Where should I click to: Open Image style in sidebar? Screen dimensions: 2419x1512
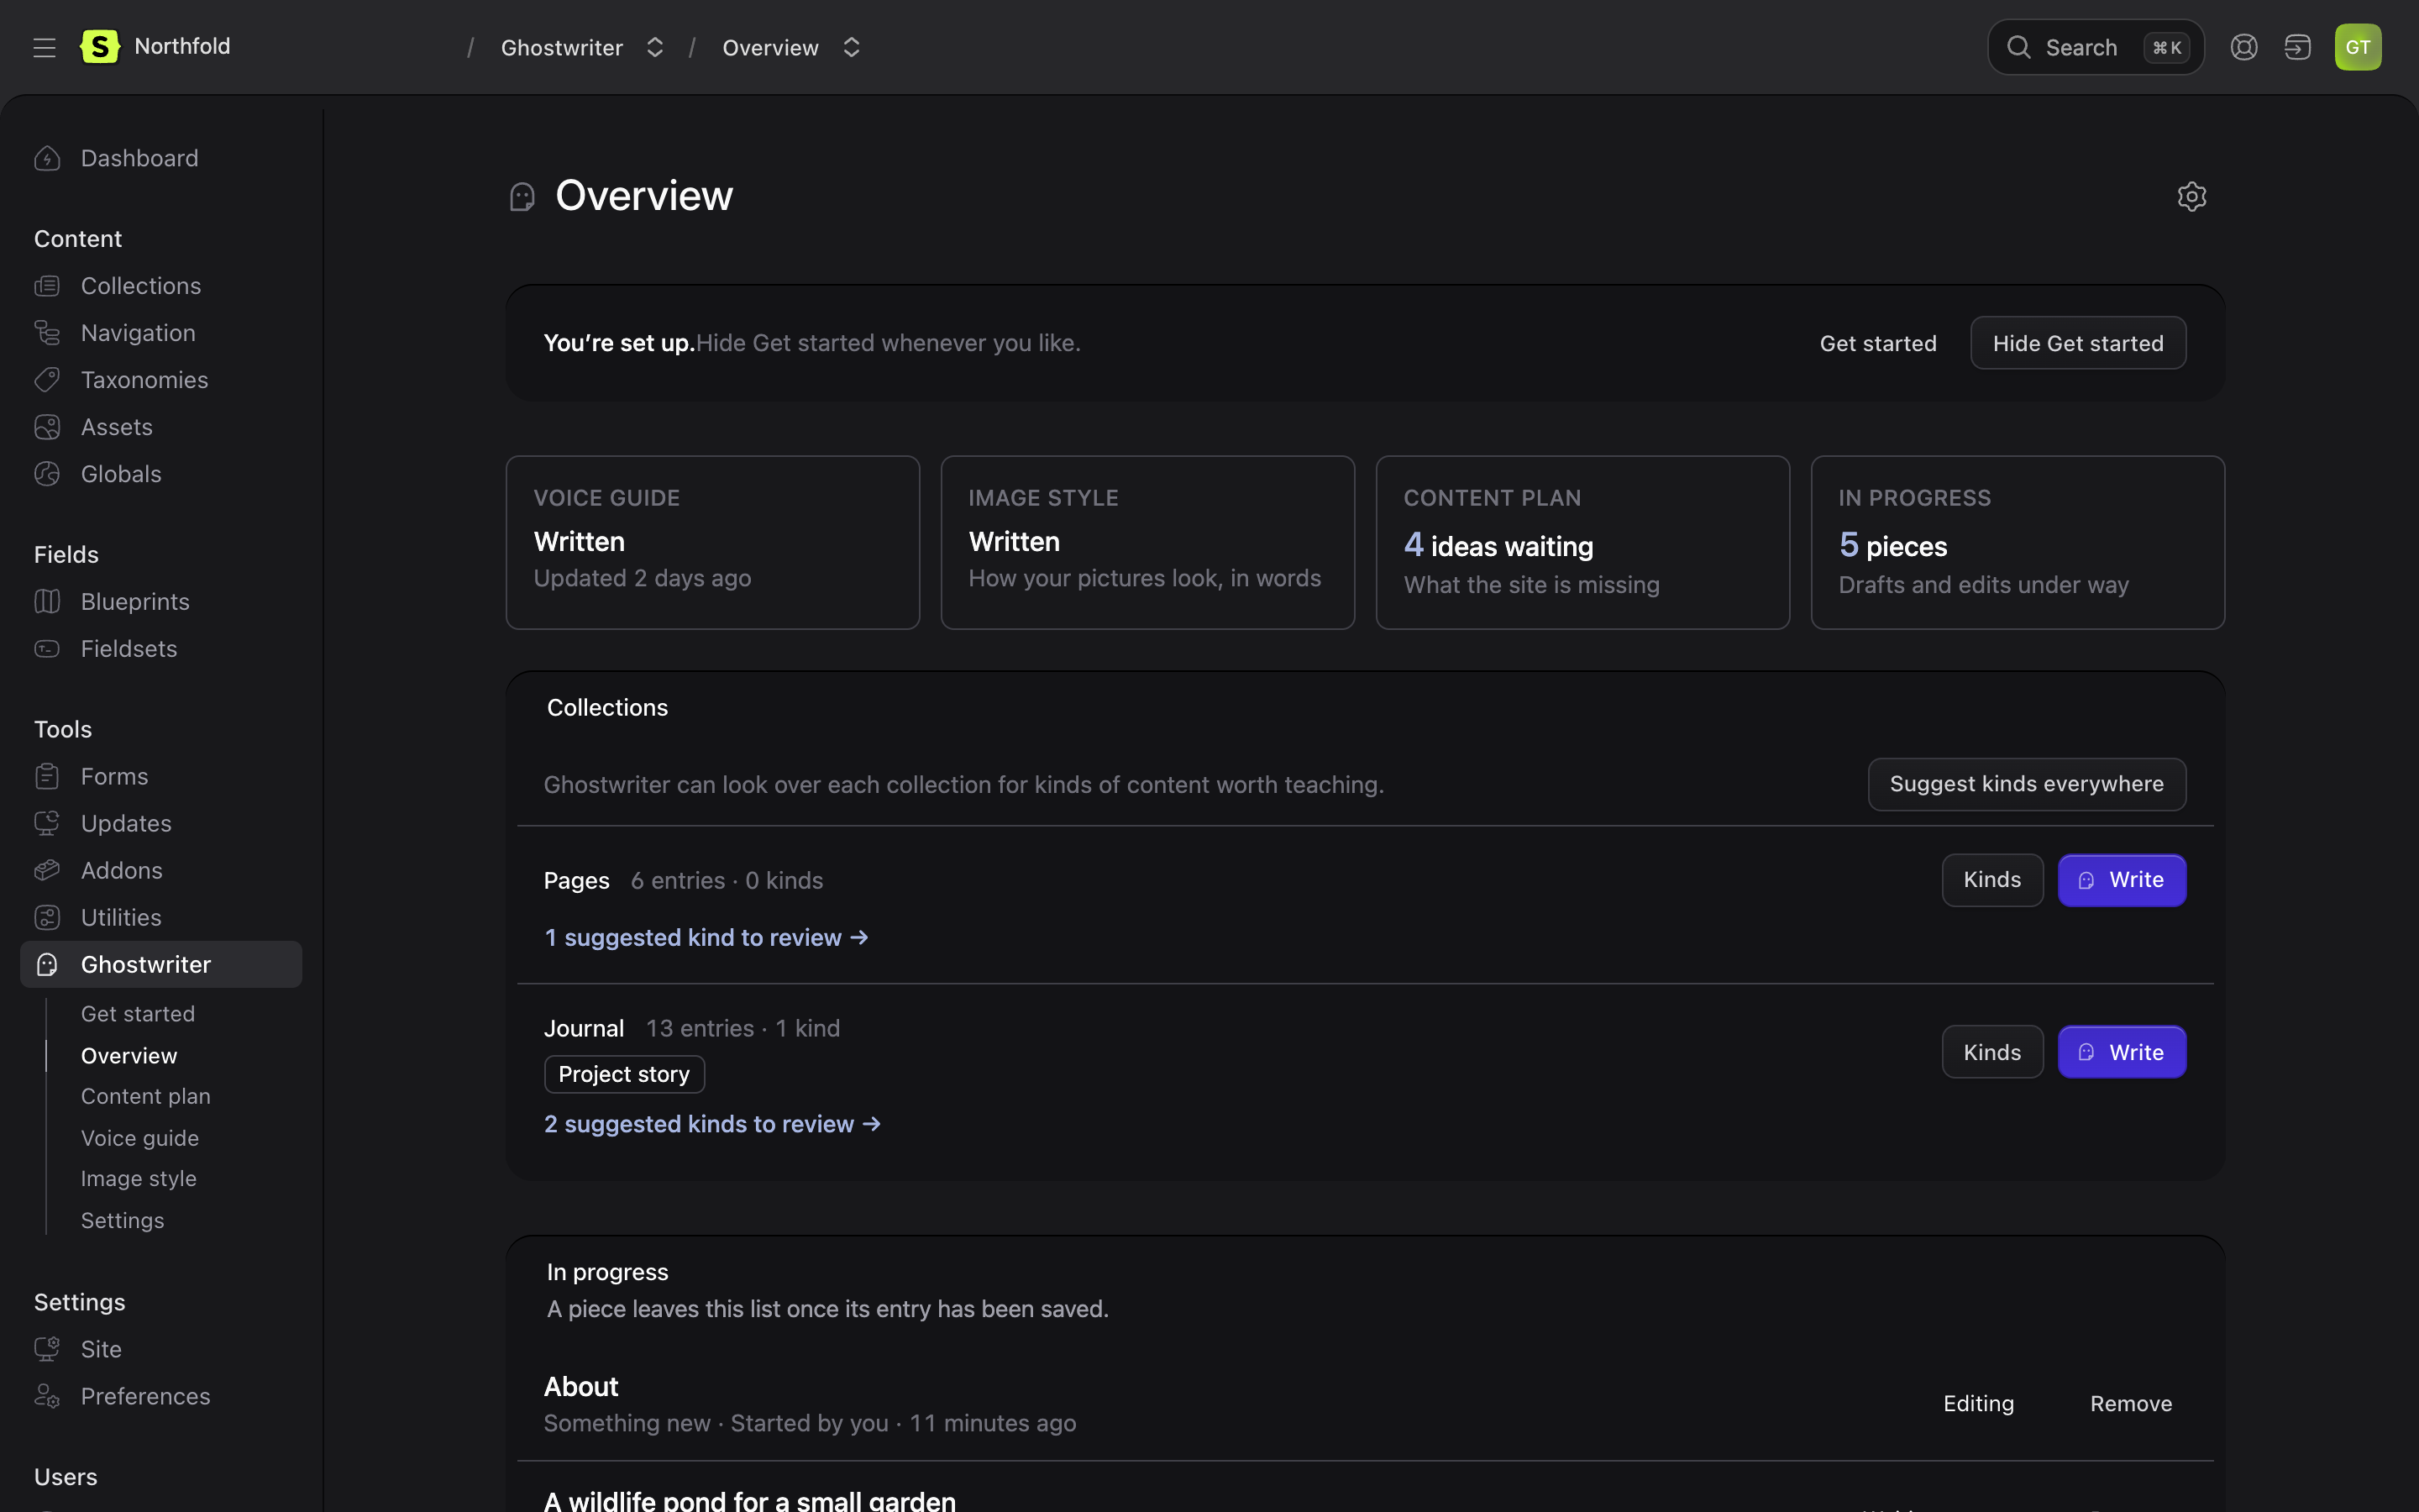point(139,1179)
